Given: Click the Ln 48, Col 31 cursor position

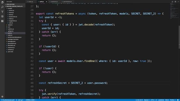Looking at the screenshot, I should pyautogui.click(x=139, y=100).
